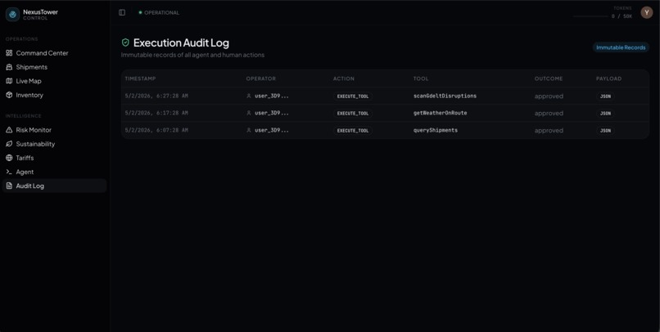Click the token usage progress bar
Screen dimensions: 660x332
coord(590,16)
